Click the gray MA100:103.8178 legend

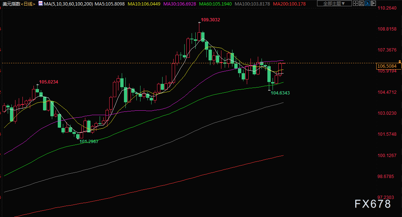(252, 4)
